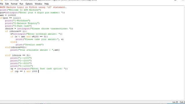185x104 pixels.
Task: Click the print '3->5000' line
Action: pos(21,63)
